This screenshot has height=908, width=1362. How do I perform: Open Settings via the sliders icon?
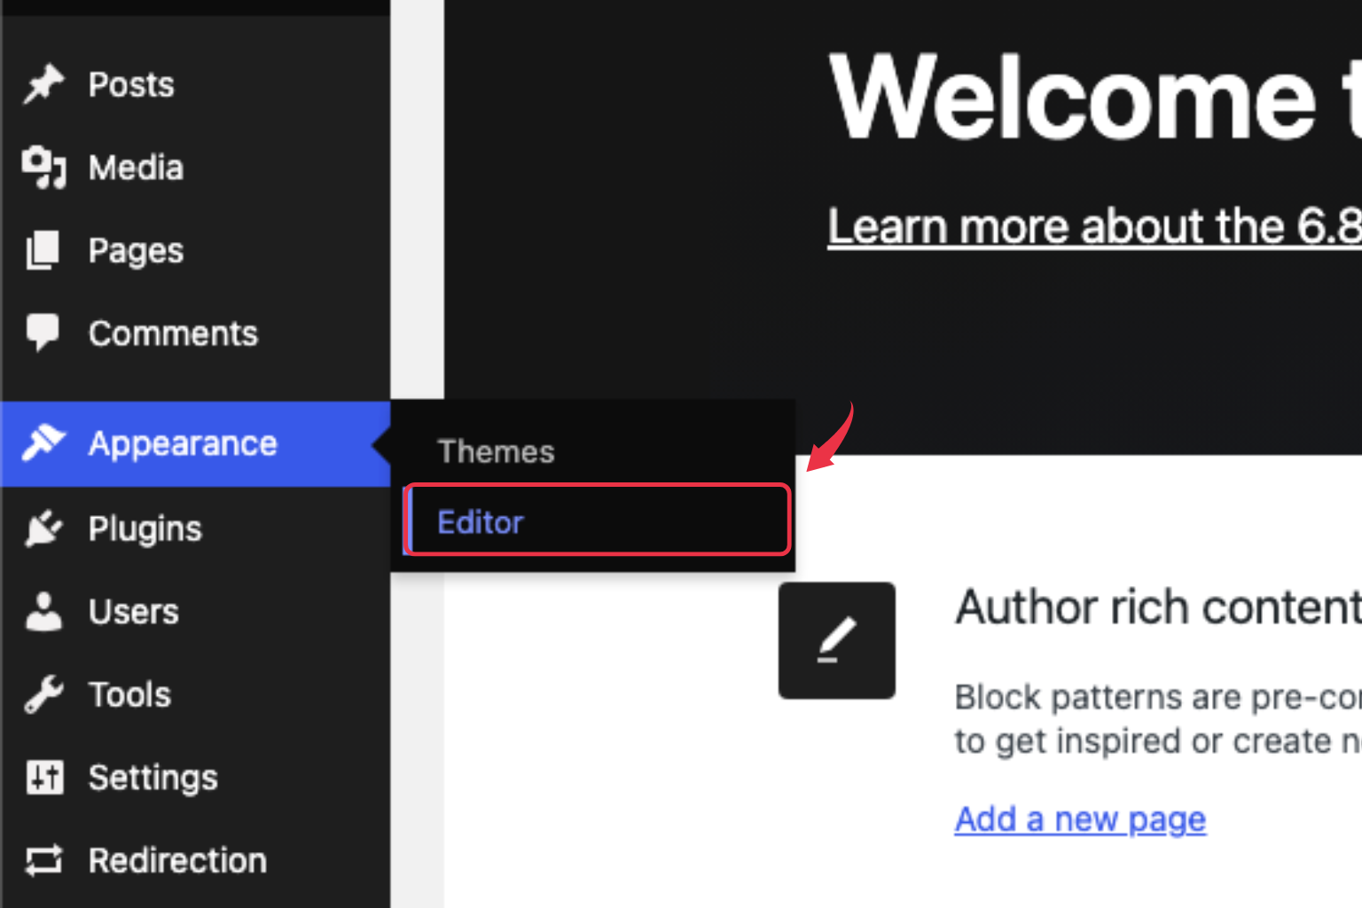42,777
